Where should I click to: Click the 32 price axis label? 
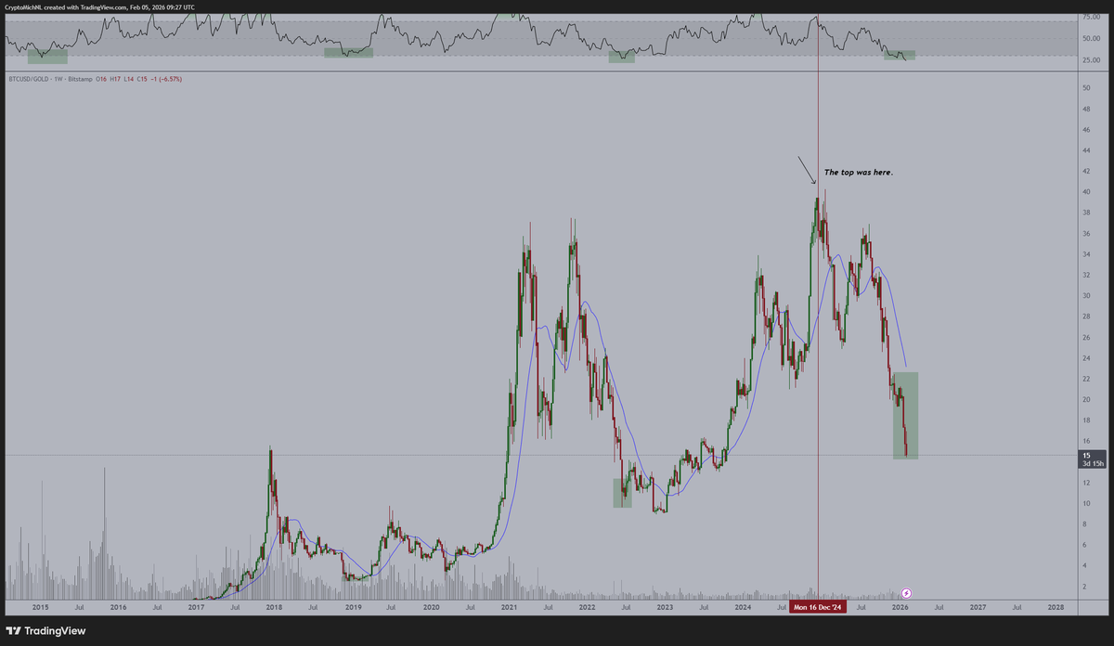(1085, 275)
